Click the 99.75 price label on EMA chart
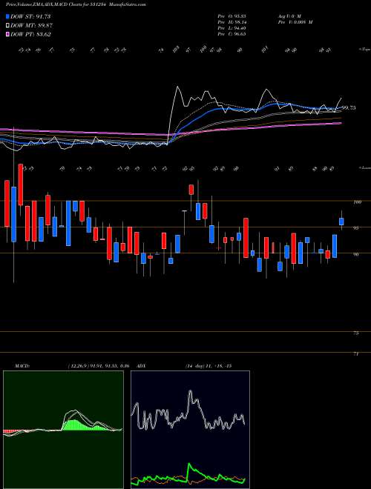371x489 pixels. [349, 108]
